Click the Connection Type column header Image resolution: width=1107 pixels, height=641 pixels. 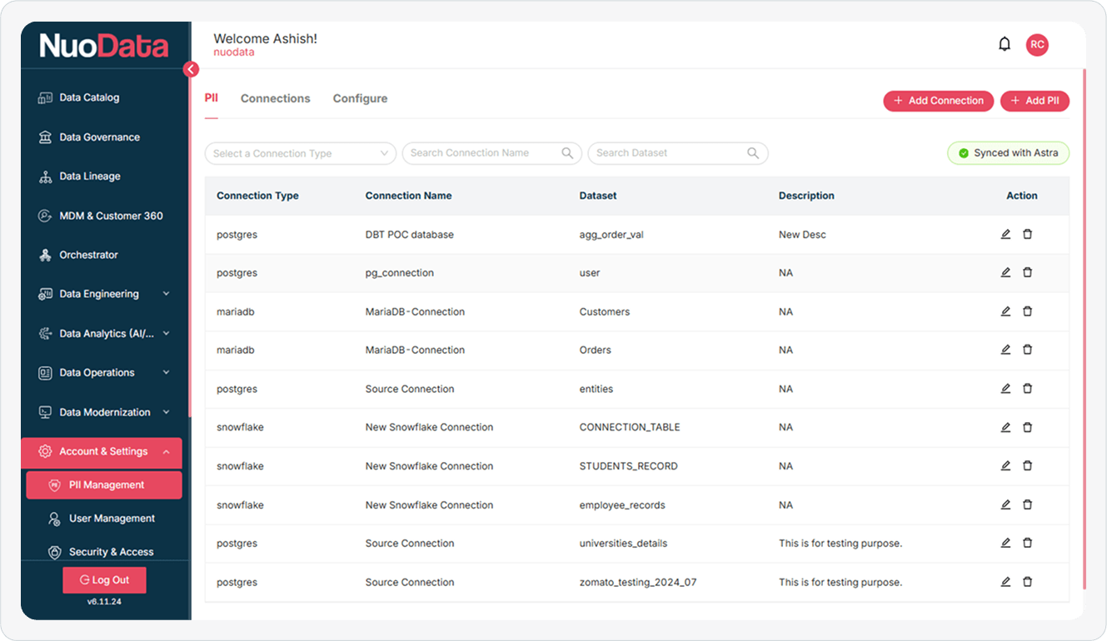pos(257,196)
